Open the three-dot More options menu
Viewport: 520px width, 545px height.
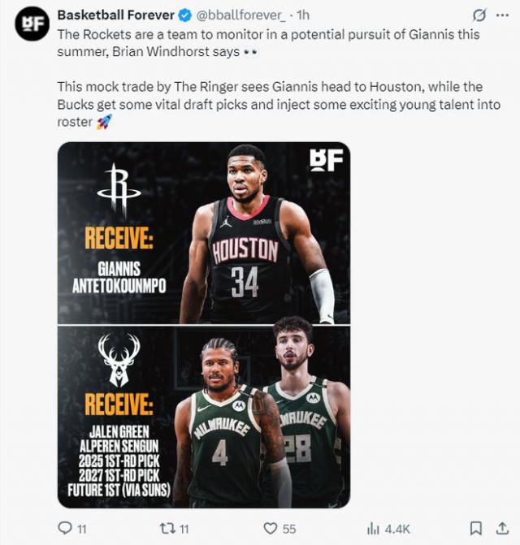pyautogui.click(x=504, y=15)
